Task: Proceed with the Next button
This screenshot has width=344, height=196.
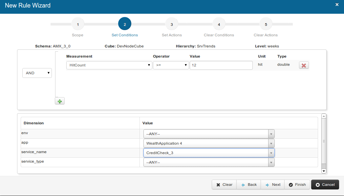Action: tap(273, 185)
